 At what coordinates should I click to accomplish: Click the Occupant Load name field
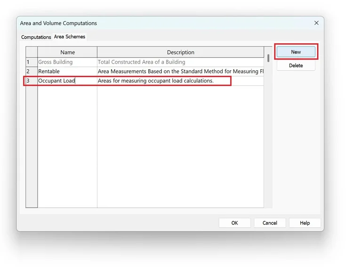point(67,81)
